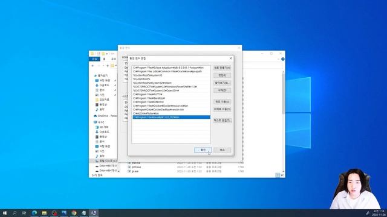Select the Program Files\PuTTY entry

click(x=171, y=94)
